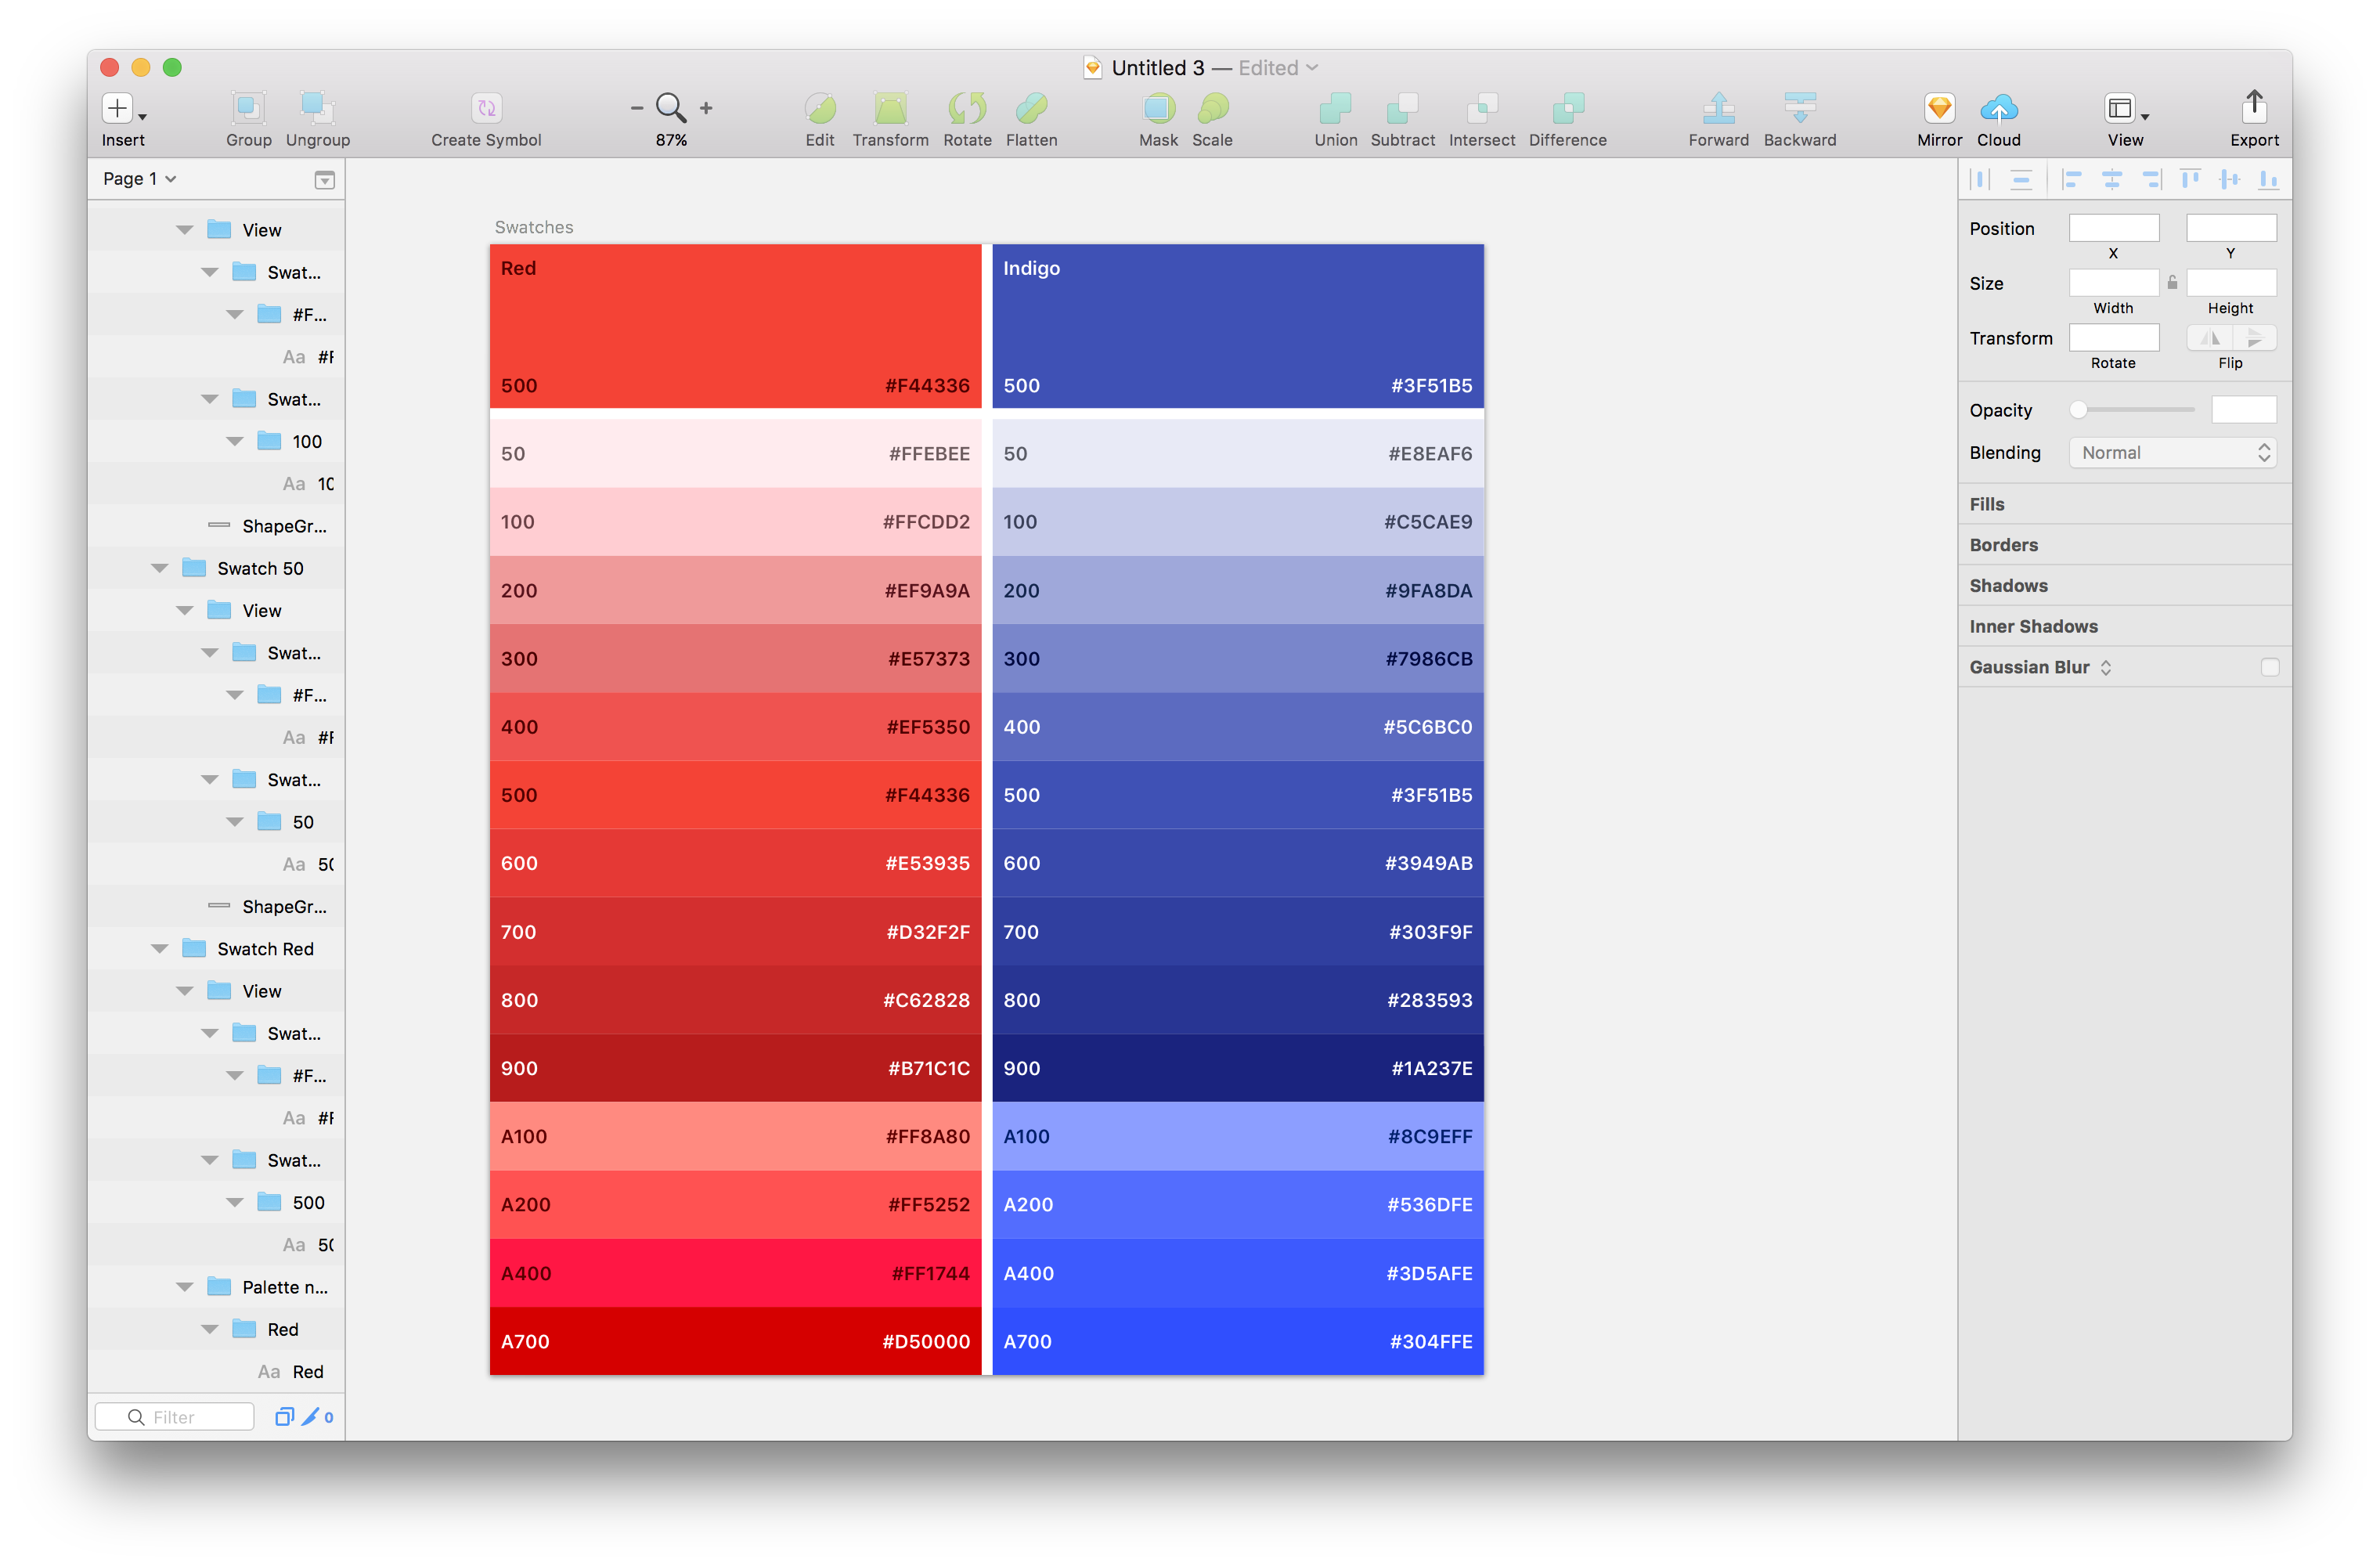
Task: Click the layer Filter search field
Action: click(175, 1416)
